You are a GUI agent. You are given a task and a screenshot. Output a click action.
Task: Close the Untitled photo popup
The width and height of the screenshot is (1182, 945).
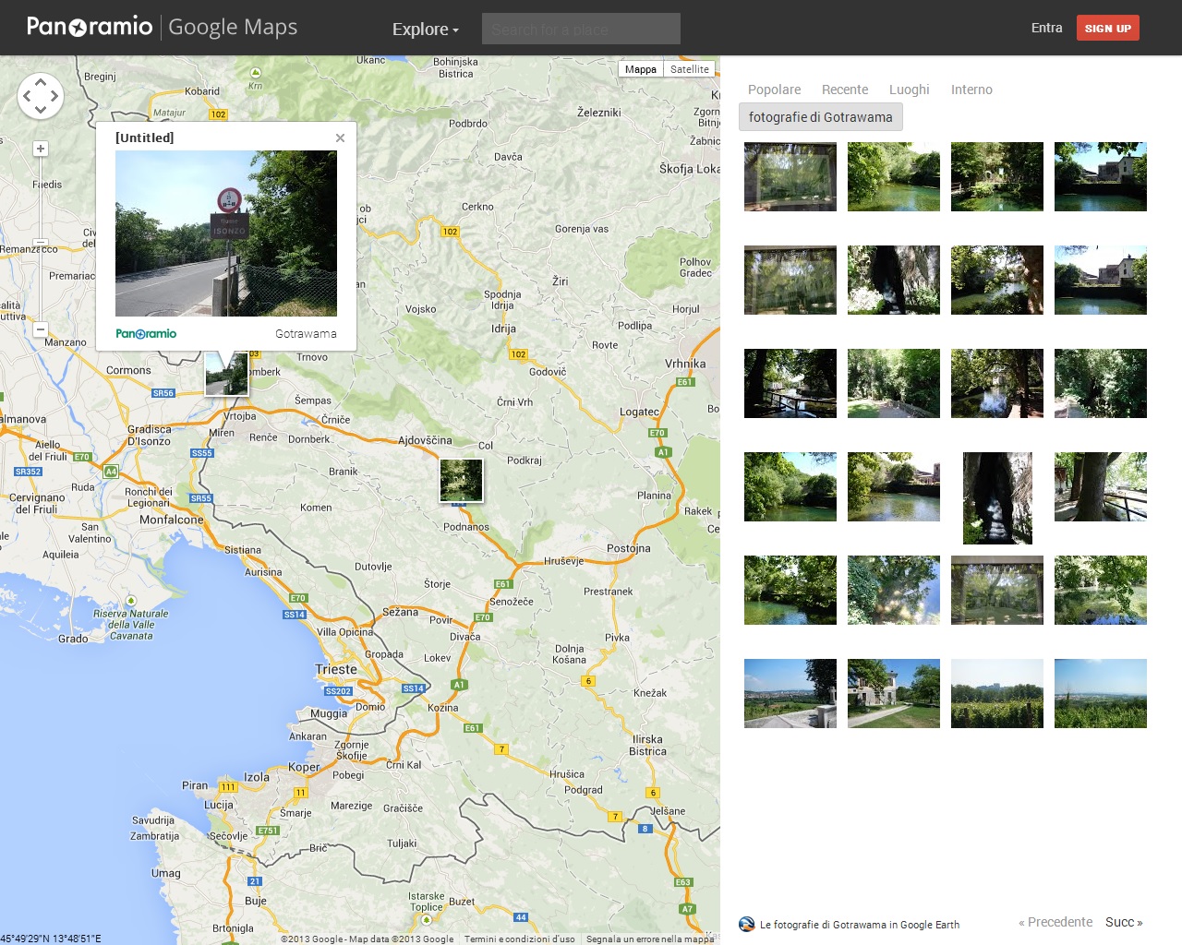point(340,138)
